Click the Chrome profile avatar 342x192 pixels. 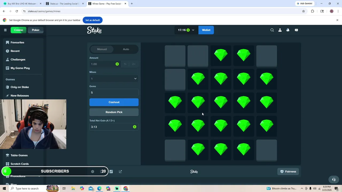tap(332, 11)
